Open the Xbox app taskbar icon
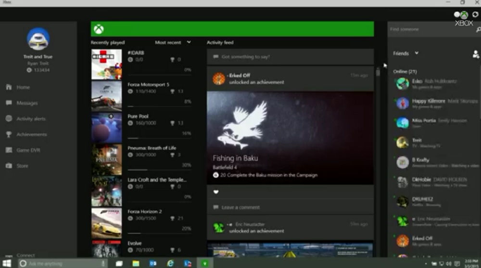Image resolution: width=481 pixels, height=268 pixels. (x=205, y=263)
